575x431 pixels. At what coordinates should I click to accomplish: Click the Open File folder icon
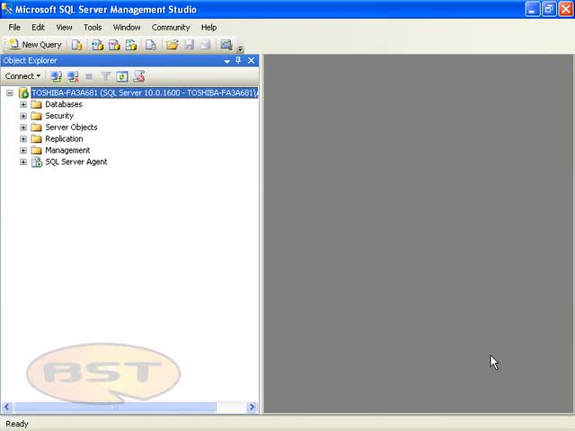tap(172, 45)
